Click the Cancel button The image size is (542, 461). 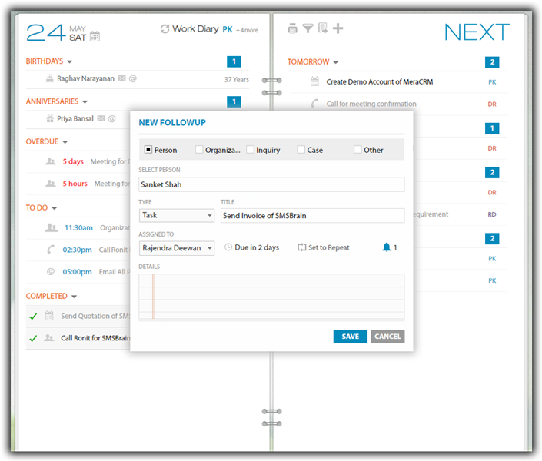(387, 337)
